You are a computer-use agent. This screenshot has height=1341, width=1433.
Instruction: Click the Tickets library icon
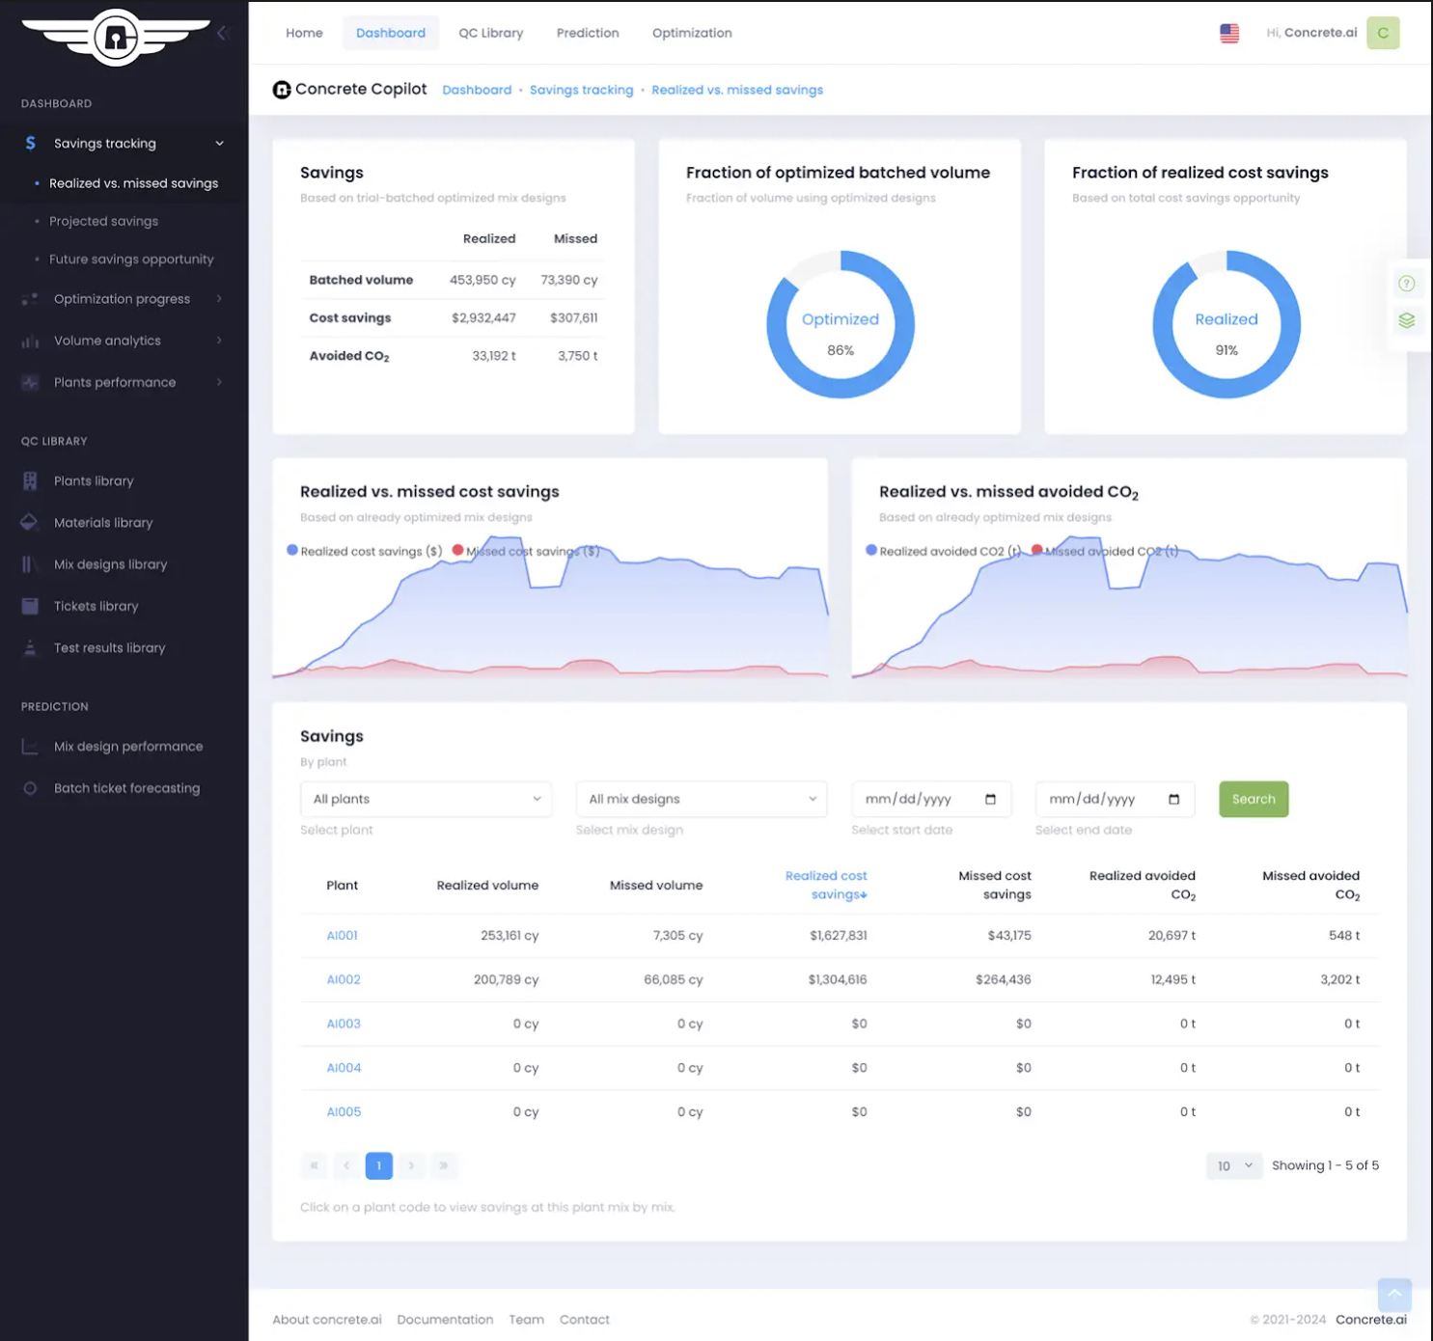coord(30,606)
